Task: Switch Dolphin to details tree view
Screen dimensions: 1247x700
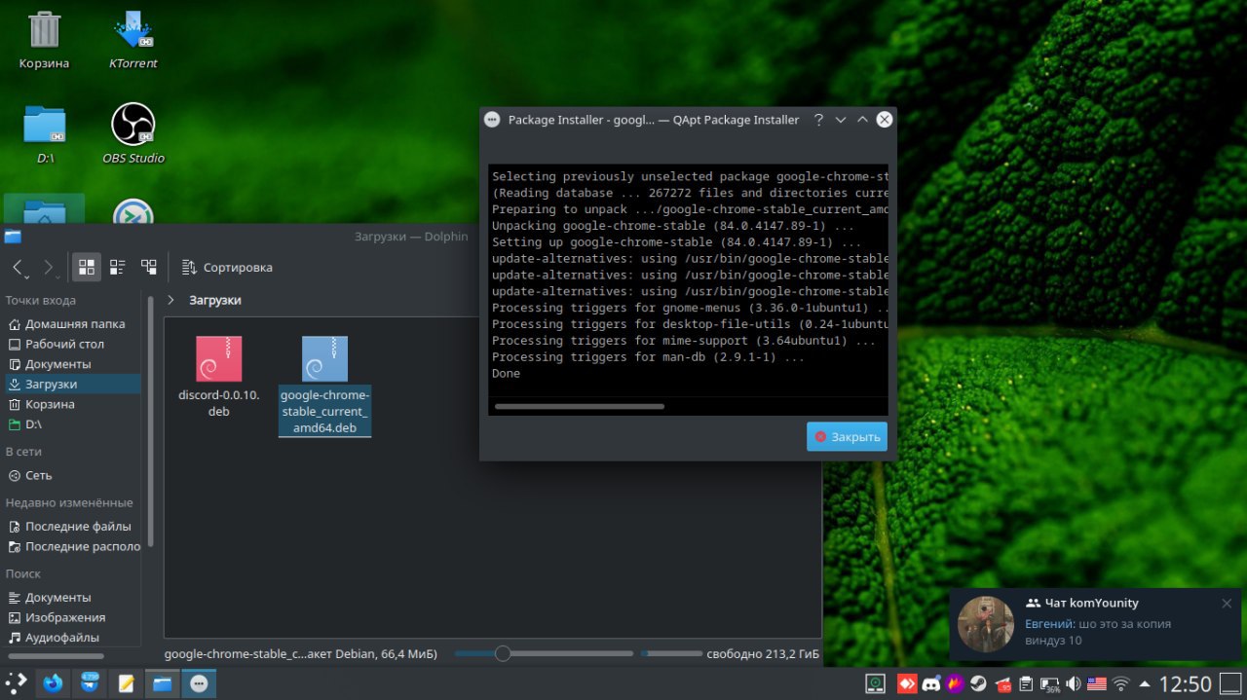Action: click(x=149, y=267)
